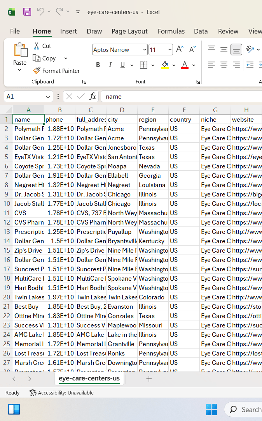Open Font settings dialog launcher
262x421 pixels.
tap(197, 82)
